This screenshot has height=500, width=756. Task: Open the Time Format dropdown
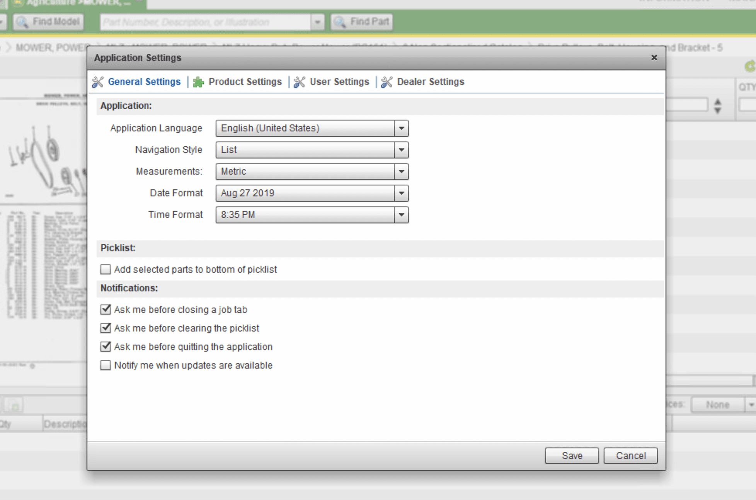(x=401, y=215)
